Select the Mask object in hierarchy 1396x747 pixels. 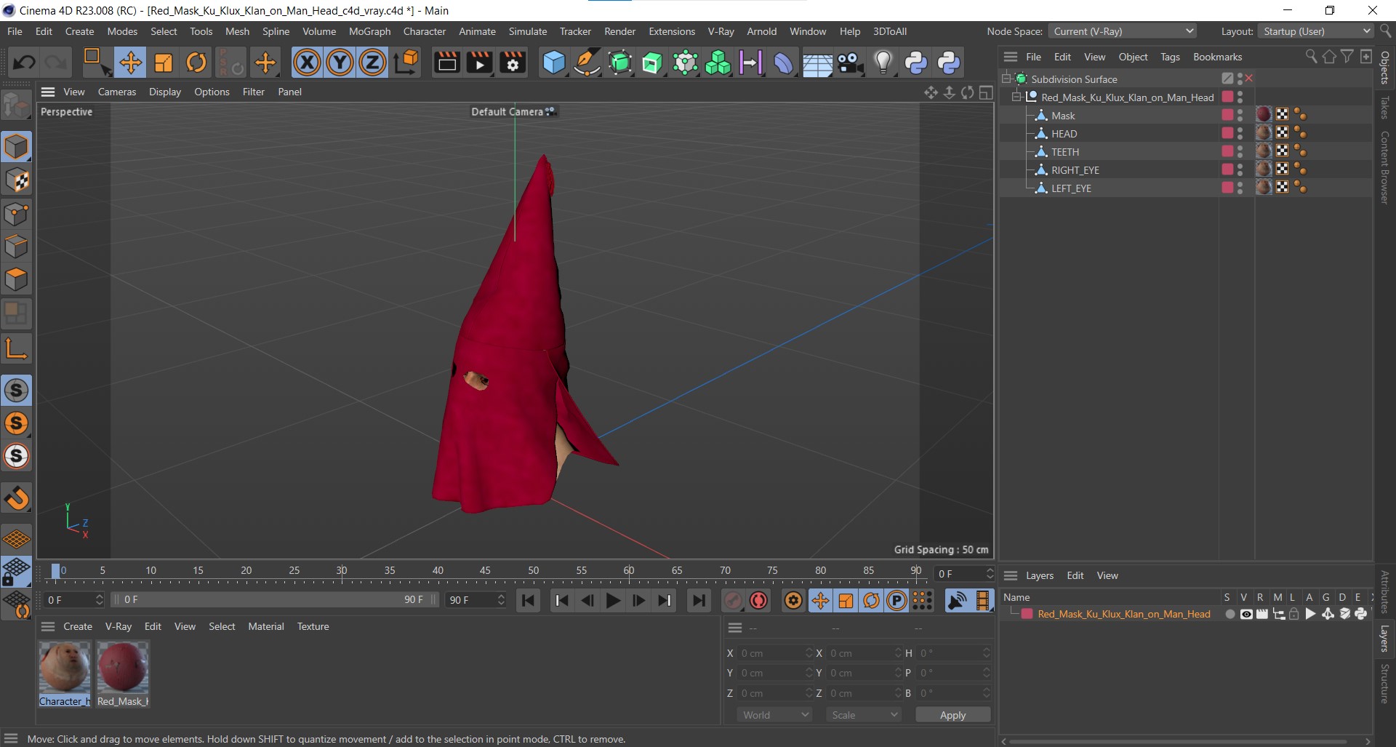[1063, 116]
